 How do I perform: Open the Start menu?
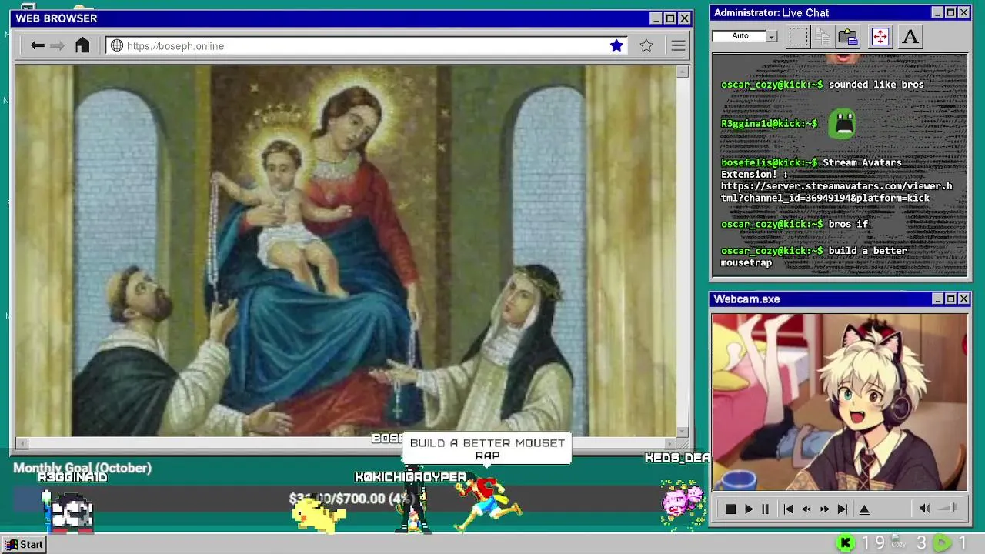click(x=23, y=544)
